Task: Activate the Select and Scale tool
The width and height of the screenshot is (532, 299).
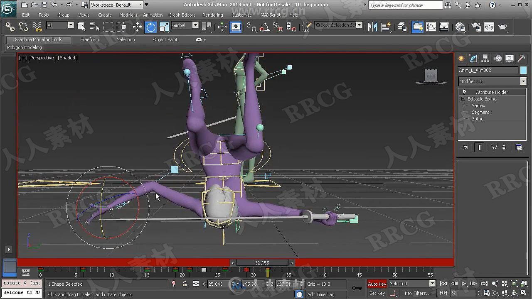Action: coord(164,27)
